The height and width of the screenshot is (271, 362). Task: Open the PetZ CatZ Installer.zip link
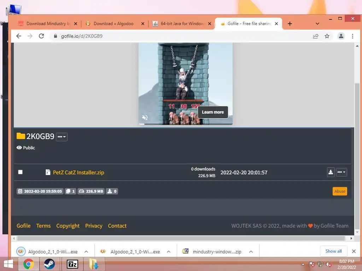78,172
